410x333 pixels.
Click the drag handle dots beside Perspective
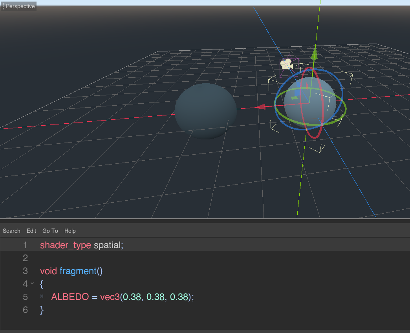[x=3, y=6]
